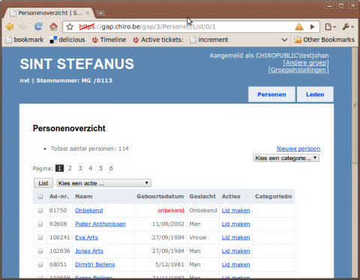Click the browser Back arrow

(10, 26)
